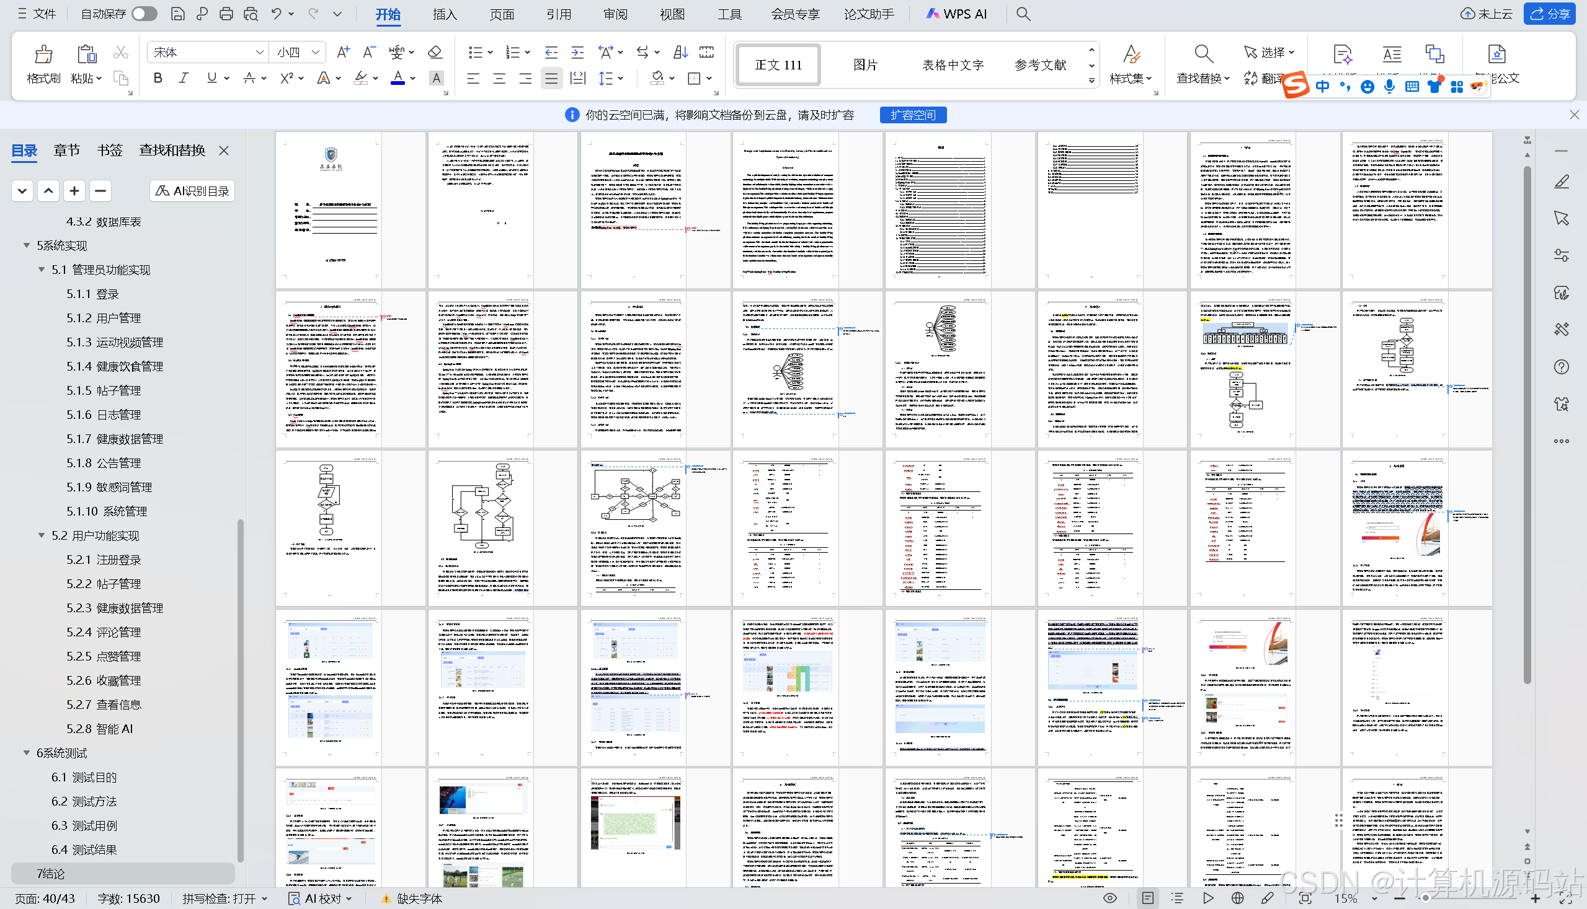Image resolution: width=1587 pixels, height=909 pixels.
Task: Click the clear formatting eraser icon
Action: [x=435, y=53]
